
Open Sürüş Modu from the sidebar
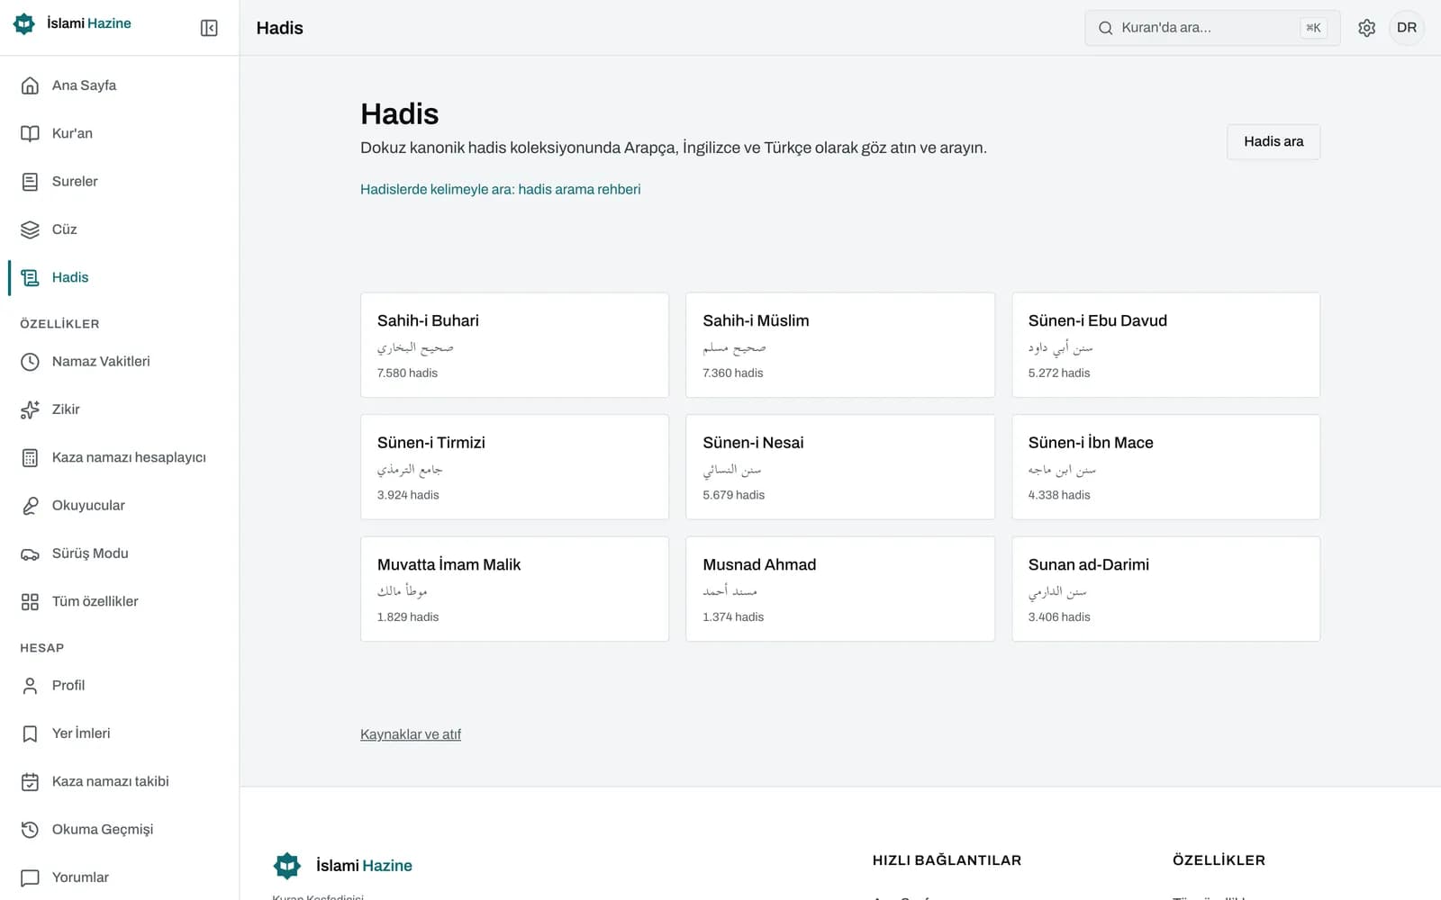[119, 553]
